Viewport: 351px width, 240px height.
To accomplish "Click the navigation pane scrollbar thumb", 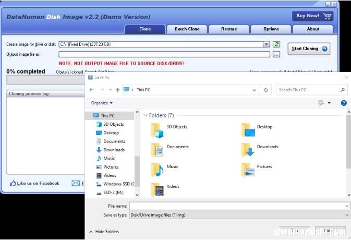I will click(x=137, y=171).
